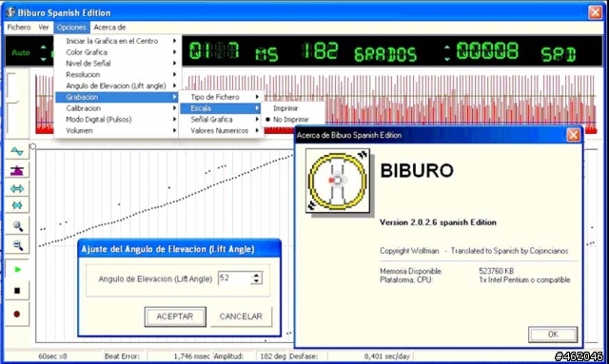
Task: Click the 182 deg amplitude status value
Action: [x=273, y=356]
